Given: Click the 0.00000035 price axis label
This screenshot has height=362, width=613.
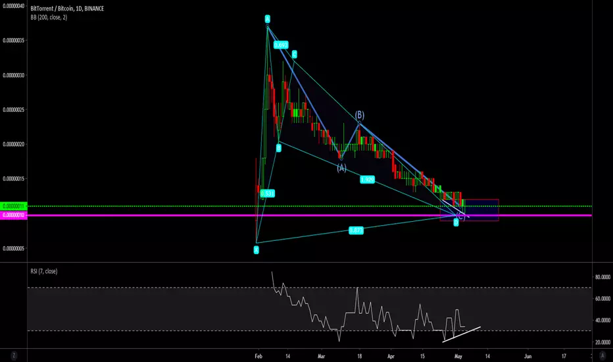Looking at the screenshot, I should [14, 40].
